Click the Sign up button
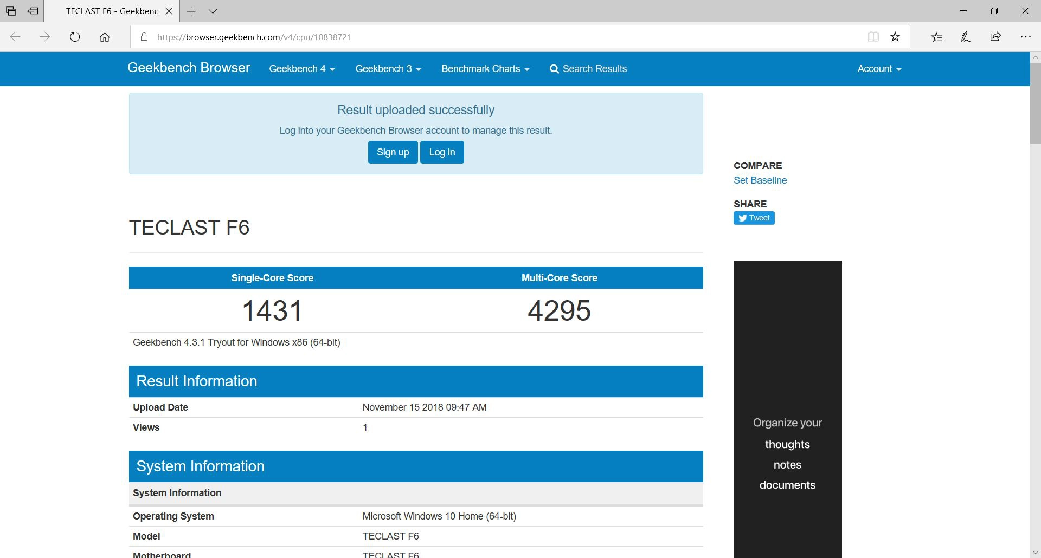This screenshot has height=558, width=1041. point(393,152)
